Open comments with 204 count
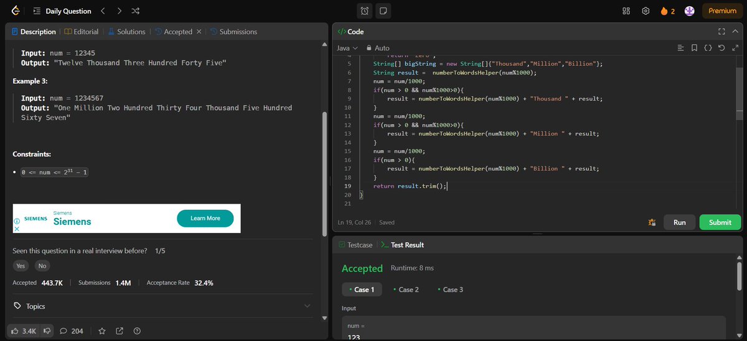 [72, 331]
